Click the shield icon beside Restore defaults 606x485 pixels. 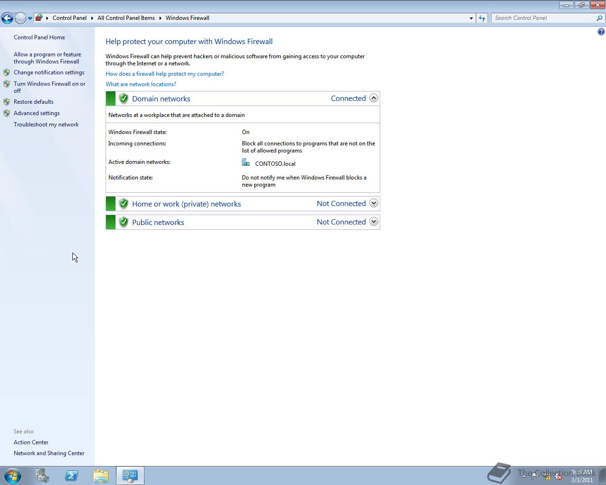coord(7,101)
